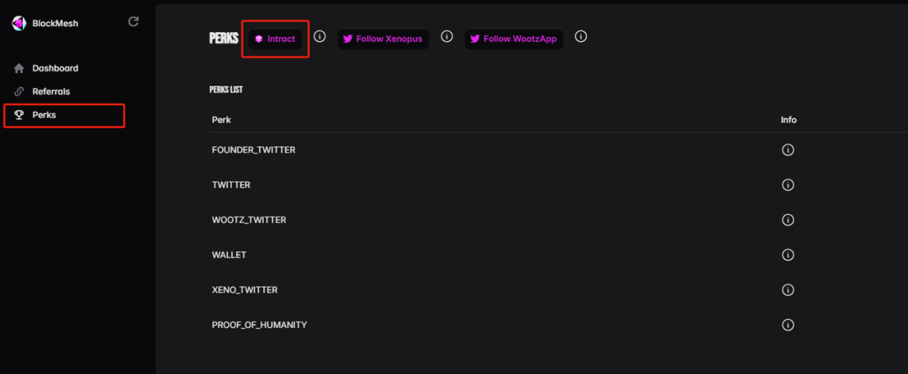Viewport: 908px width, 374px height.
Task: Click the FOUNDER_TWITTER perk name
Action: coord(254,150)
